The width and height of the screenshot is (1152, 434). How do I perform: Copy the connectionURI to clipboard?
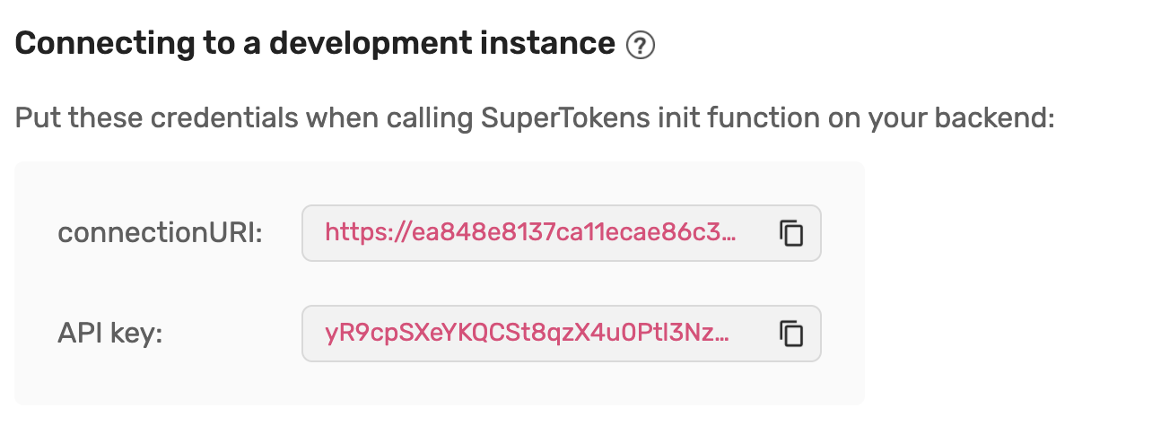coord(790,234)
